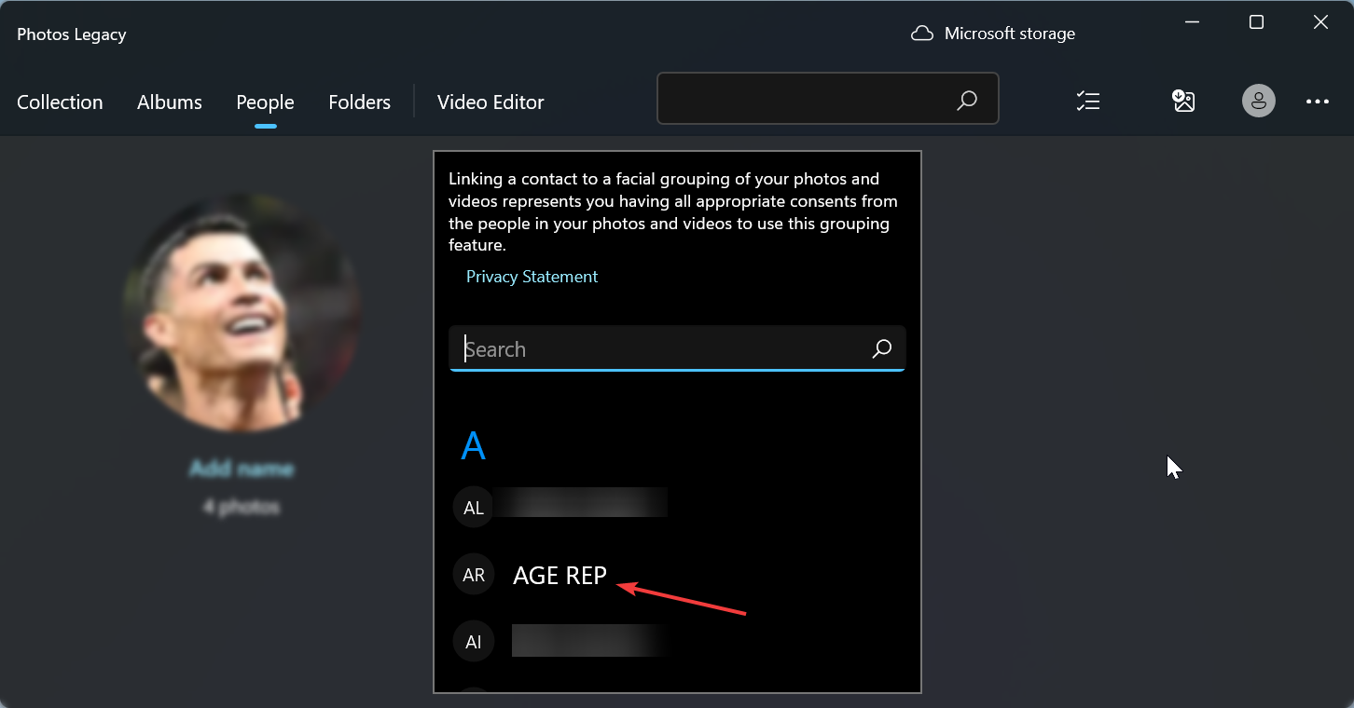The width and height of the screenshot is (1354, 708).
Task: Click the circular face group thumbnail
Action: (x=242, y=310)
